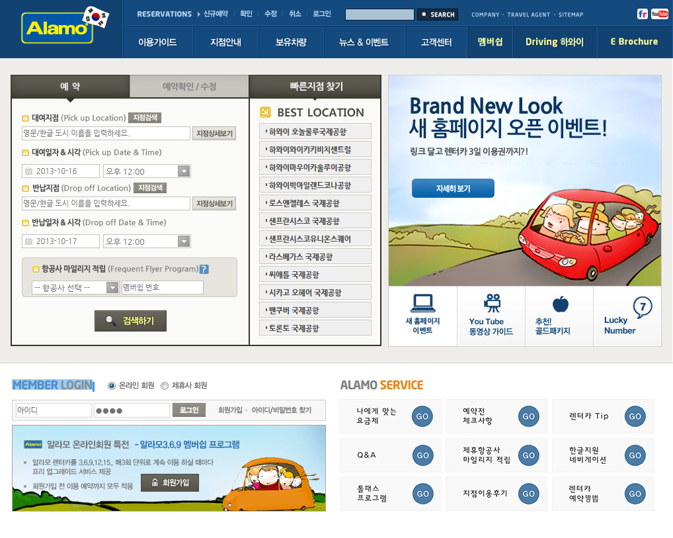Click GO icon for 나에게 맞는 요금제

422,416
